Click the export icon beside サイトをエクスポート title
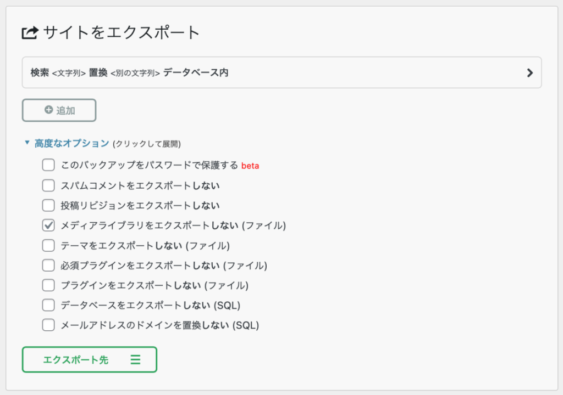 30,33
